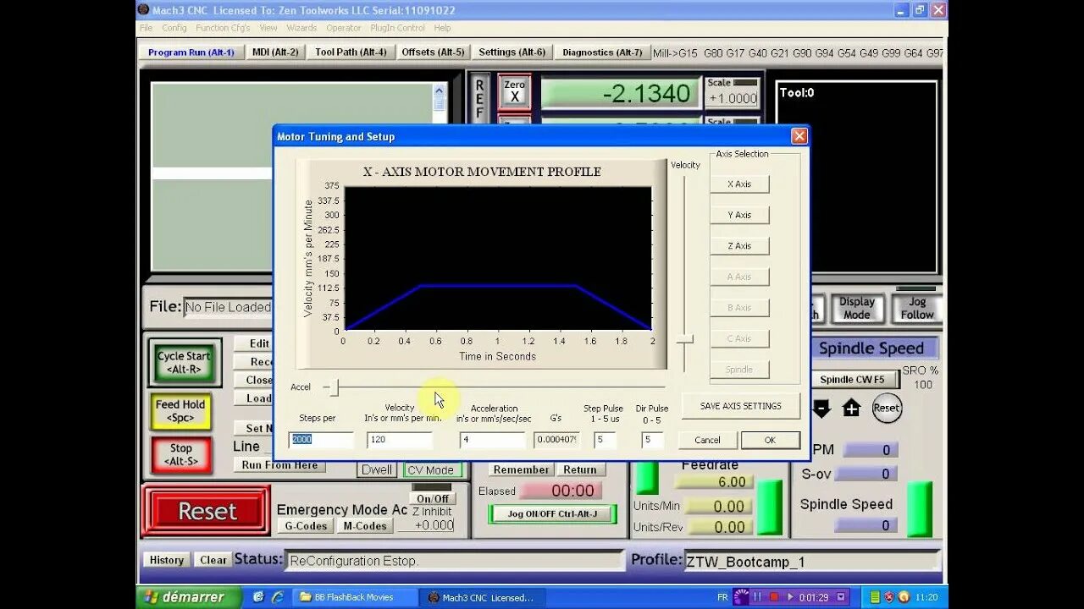Click the Return button
Screen dimensions: 1084x609
click(579, 470)
